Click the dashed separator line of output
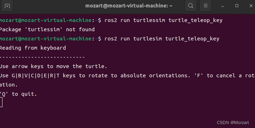Screen dimensions: 255x128 [42, 57]
